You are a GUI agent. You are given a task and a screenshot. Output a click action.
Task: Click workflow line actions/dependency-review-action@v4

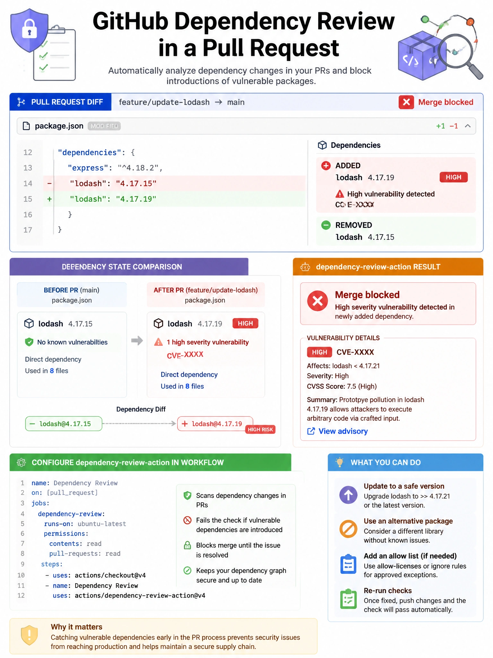coord(129,596)
